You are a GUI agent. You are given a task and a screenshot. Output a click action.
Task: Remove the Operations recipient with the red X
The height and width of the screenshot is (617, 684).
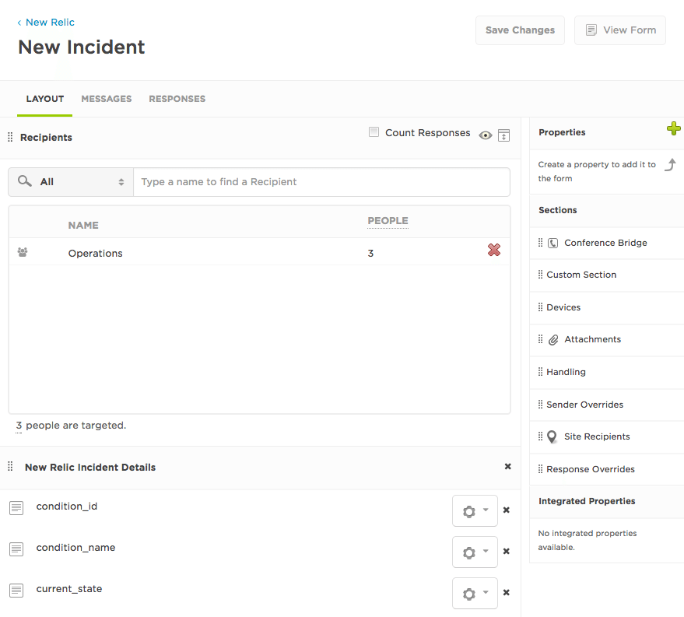493,250
